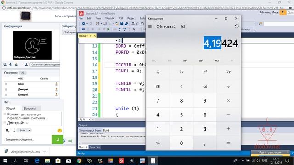
Task: Open Chrome from the taskbar
Action: pyautogui.click(x=79, y=161)
